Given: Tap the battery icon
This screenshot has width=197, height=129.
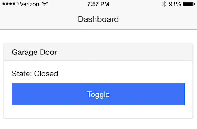Looking at the screenshot, I should click(189, 4).
